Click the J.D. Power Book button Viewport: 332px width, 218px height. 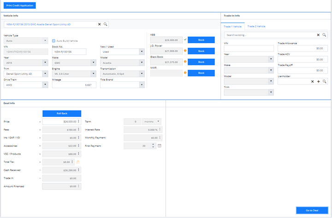pos(201,51)
